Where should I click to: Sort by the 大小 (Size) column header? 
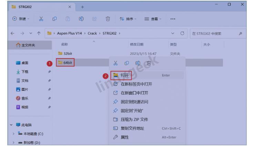(x=207, y=45)
